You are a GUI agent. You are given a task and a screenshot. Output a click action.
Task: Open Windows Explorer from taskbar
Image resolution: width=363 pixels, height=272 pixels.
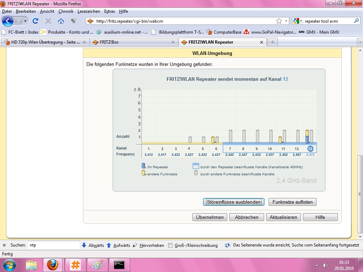coord(32,265)
